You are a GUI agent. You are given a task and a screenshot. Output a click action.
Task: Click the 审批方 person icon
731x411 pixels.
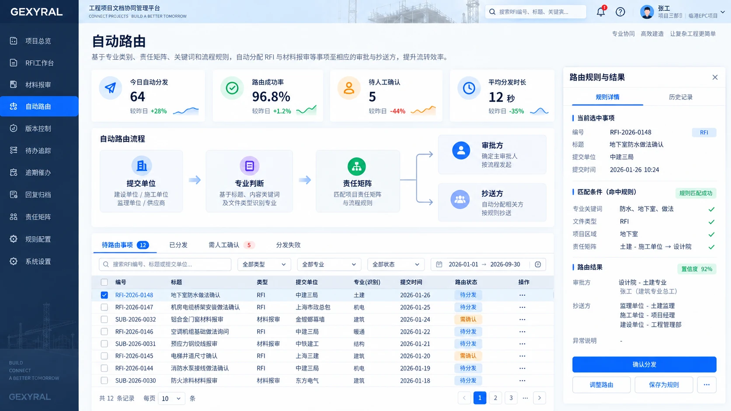(461, 151)
